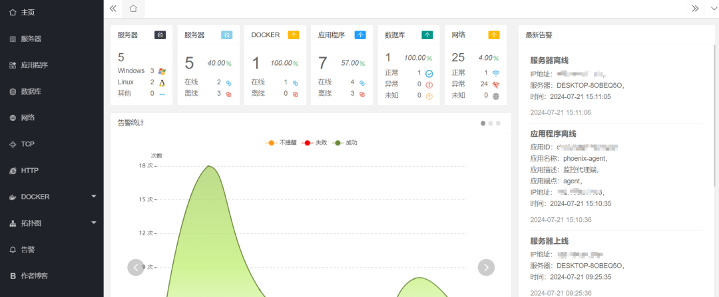Click timestamp 2024-07-21 15:11:06
This screenshot has height=297, width=719.
[x=561, y=112]
